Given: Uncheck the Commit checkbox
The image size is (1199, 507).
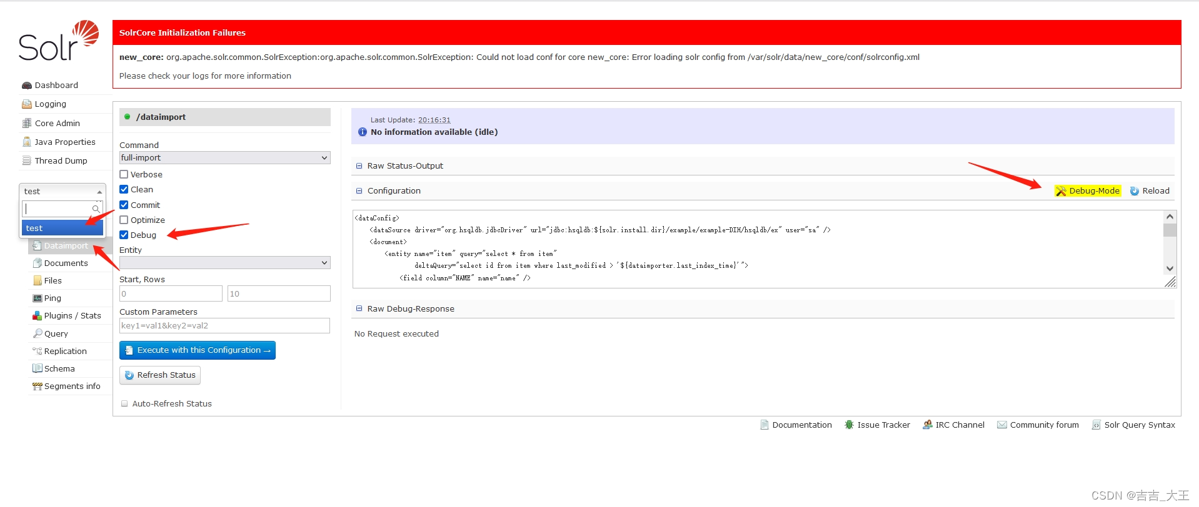Looking at the screenshot, I should pos(124,205).
